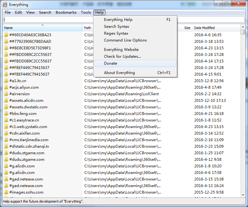The image size is (248, 207).
Task: Select folder icon of #assets.dwstatic.com
Action: coord(6,107)
